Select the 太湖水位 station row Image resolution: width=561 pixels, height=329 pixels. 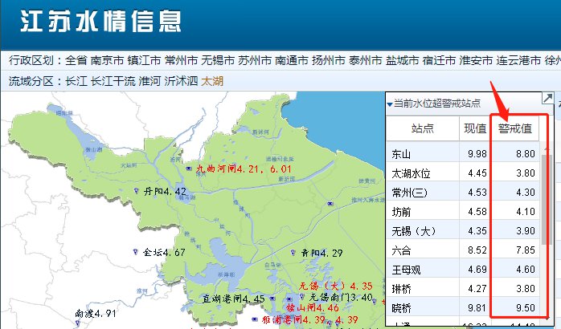(463, 173)
